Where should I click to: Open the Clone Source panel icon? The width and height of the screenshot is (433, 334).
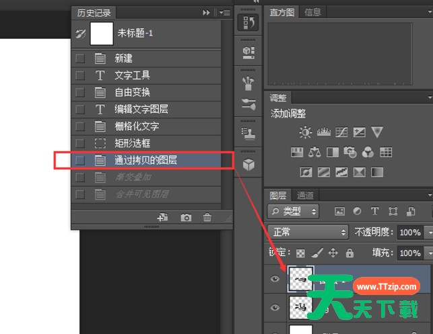(x=248, y=134)
